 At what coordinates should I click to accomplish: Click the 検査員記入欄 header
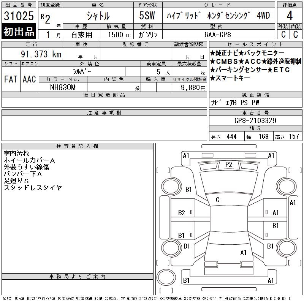[77, 146]
